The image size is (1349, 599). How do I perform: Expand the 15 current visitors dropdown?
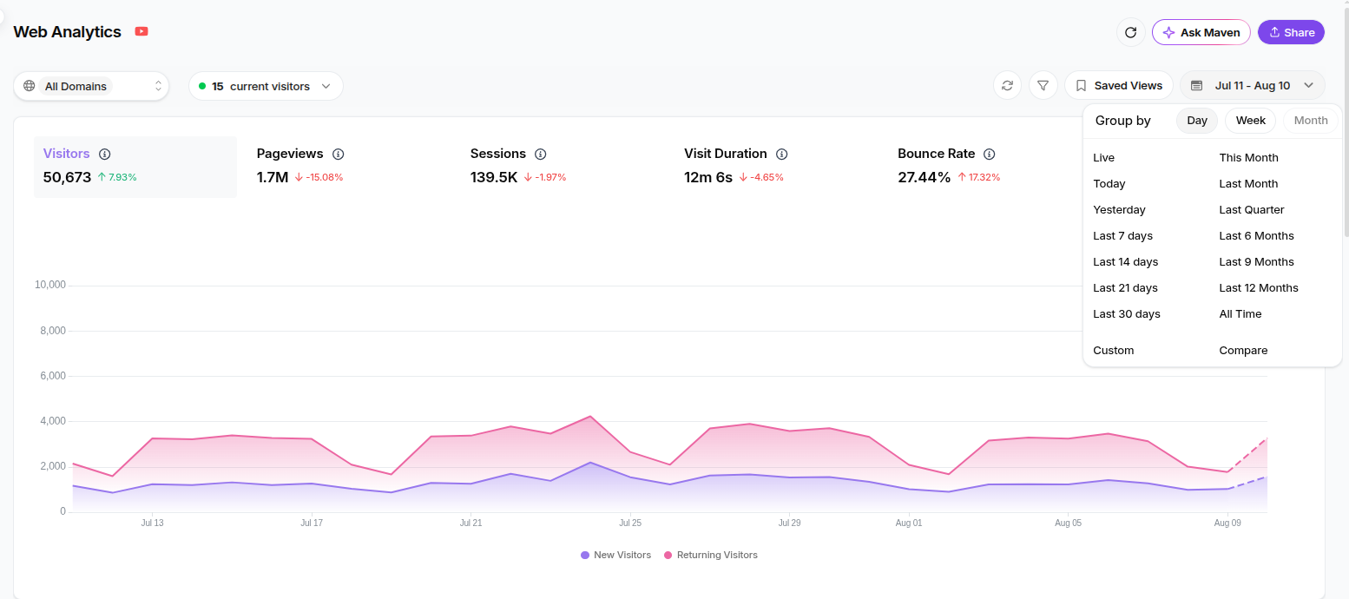click(x=266, y=86)
